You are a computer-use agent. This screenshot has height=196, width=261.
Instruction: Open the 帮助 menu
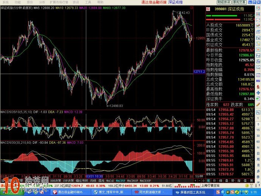(100, 2)
